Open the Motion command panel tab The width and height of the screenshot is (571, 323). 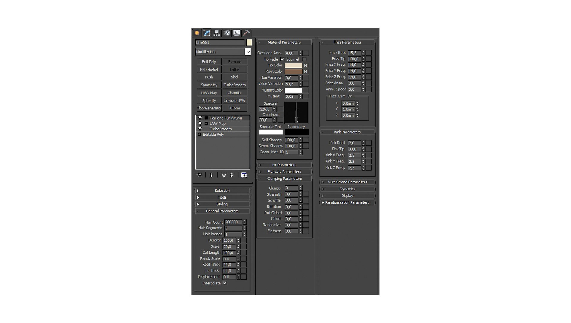click(227, 33)
